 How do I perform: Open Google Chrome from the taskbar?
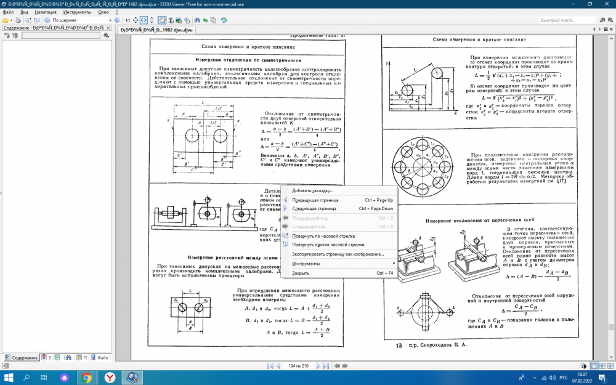pos(86,378)
